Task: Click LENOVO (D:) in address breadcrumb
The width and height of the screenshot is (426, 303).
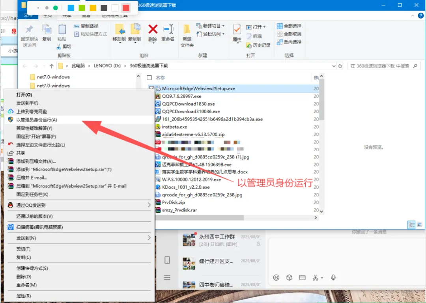Action: [107, 66]
